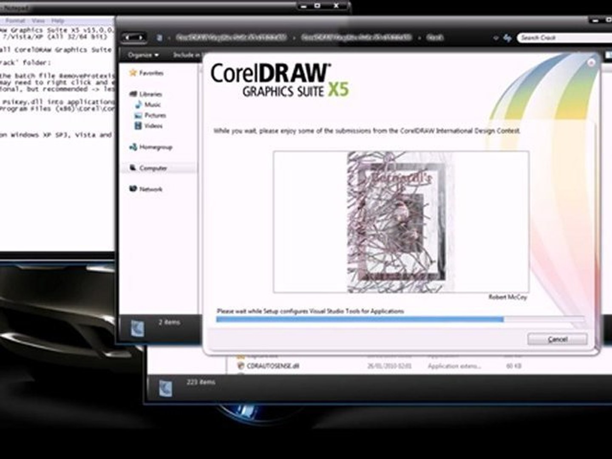Screen dimensions: 612x459
Task: Click the 2 items status text
Action: tap(169, 323)
